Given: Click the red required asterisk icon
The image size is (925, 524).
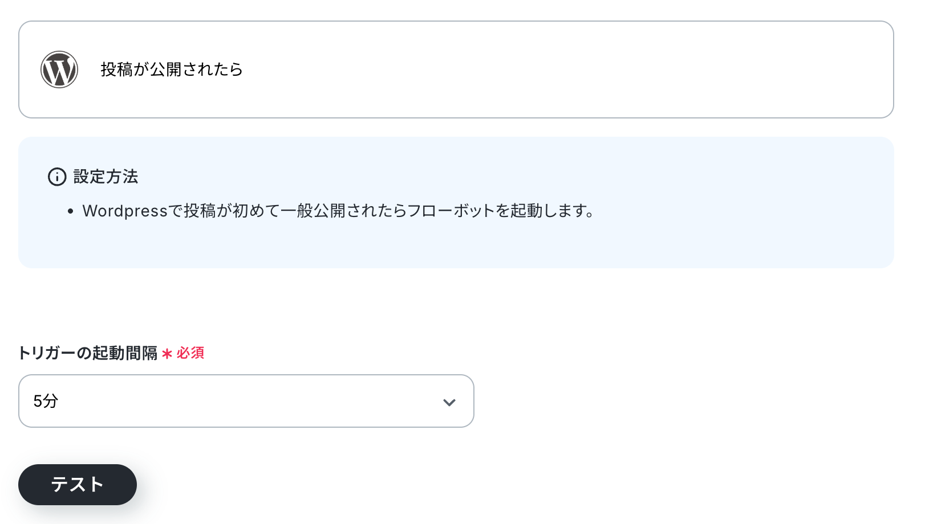Looking at the screenshot, I should [x=167, y=354].
